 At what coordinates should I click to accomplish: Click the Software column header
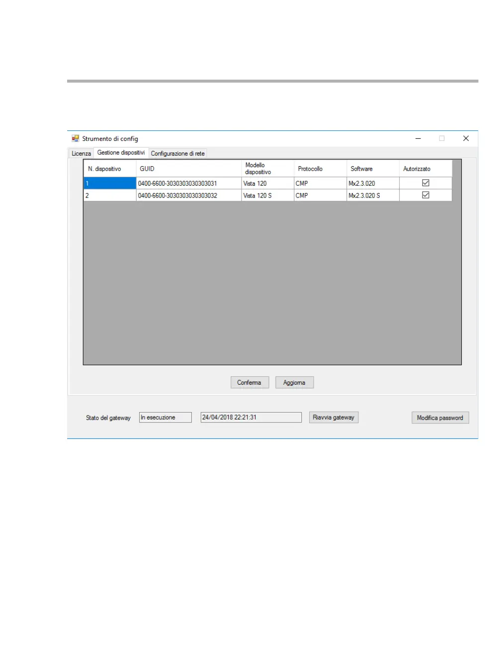coord(373,169)
